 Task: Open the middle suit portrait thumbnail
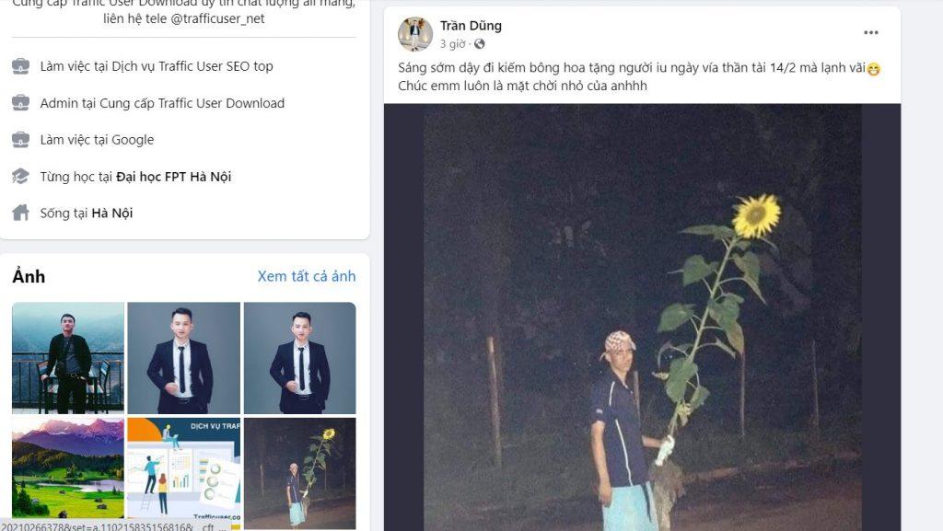coord(183,358)
